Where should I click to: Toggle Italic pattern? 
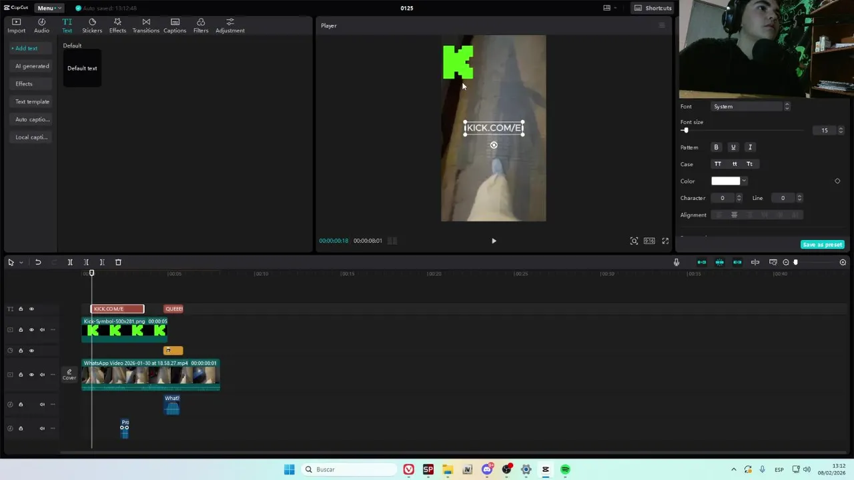(x=750, y=147)
